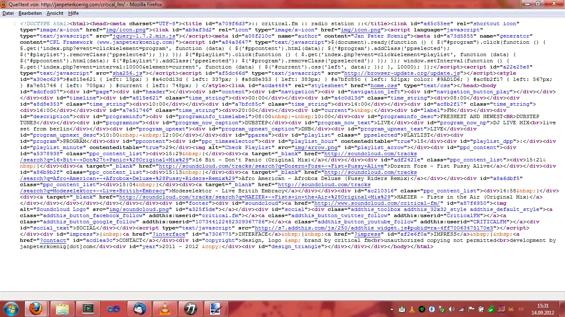Screen dimensions: 565x317
Task: Open the taskbar clock showing 15:31
Action: coord(543,309)
